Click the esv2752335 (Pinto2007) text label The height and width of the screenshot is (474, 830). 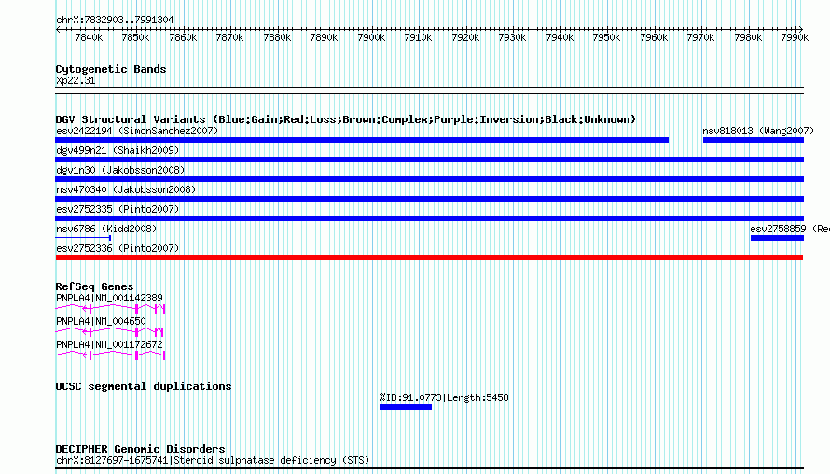pyautogui.click(x=118, y=209)
